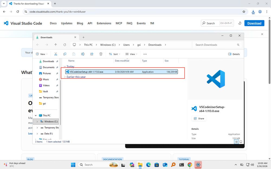
Task: Select the VSCodeUserSetup-x64-1.113.0.exe file
Action: [x=86, y=72]
